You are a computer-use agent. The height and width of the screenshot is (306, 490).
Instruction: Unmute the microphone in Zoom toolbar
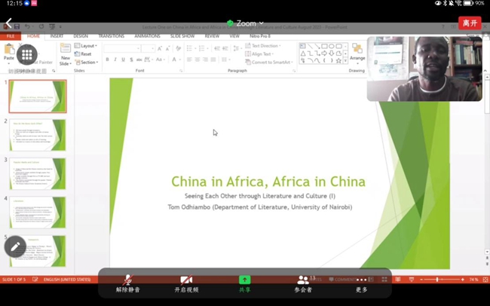pyautogui.click(x=127, y=282)
